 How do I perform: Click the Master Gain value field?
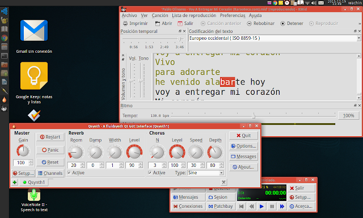[x=22, y=162]
